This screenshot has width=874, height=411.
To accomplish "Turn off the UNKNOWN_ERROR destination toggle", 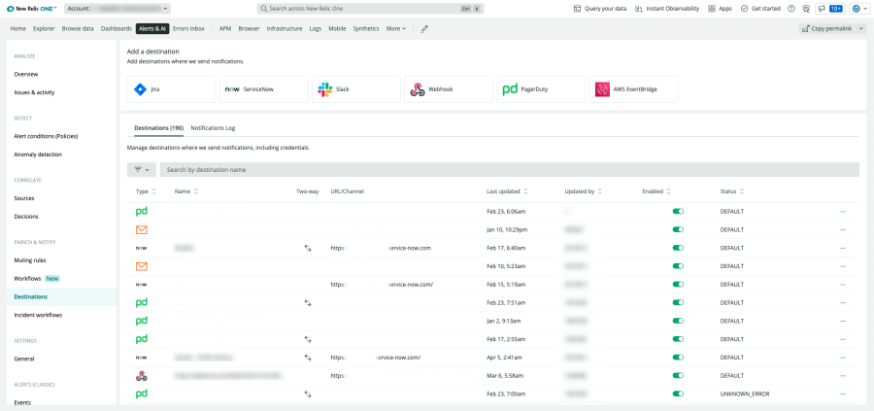I will click(x=677, y=394).
